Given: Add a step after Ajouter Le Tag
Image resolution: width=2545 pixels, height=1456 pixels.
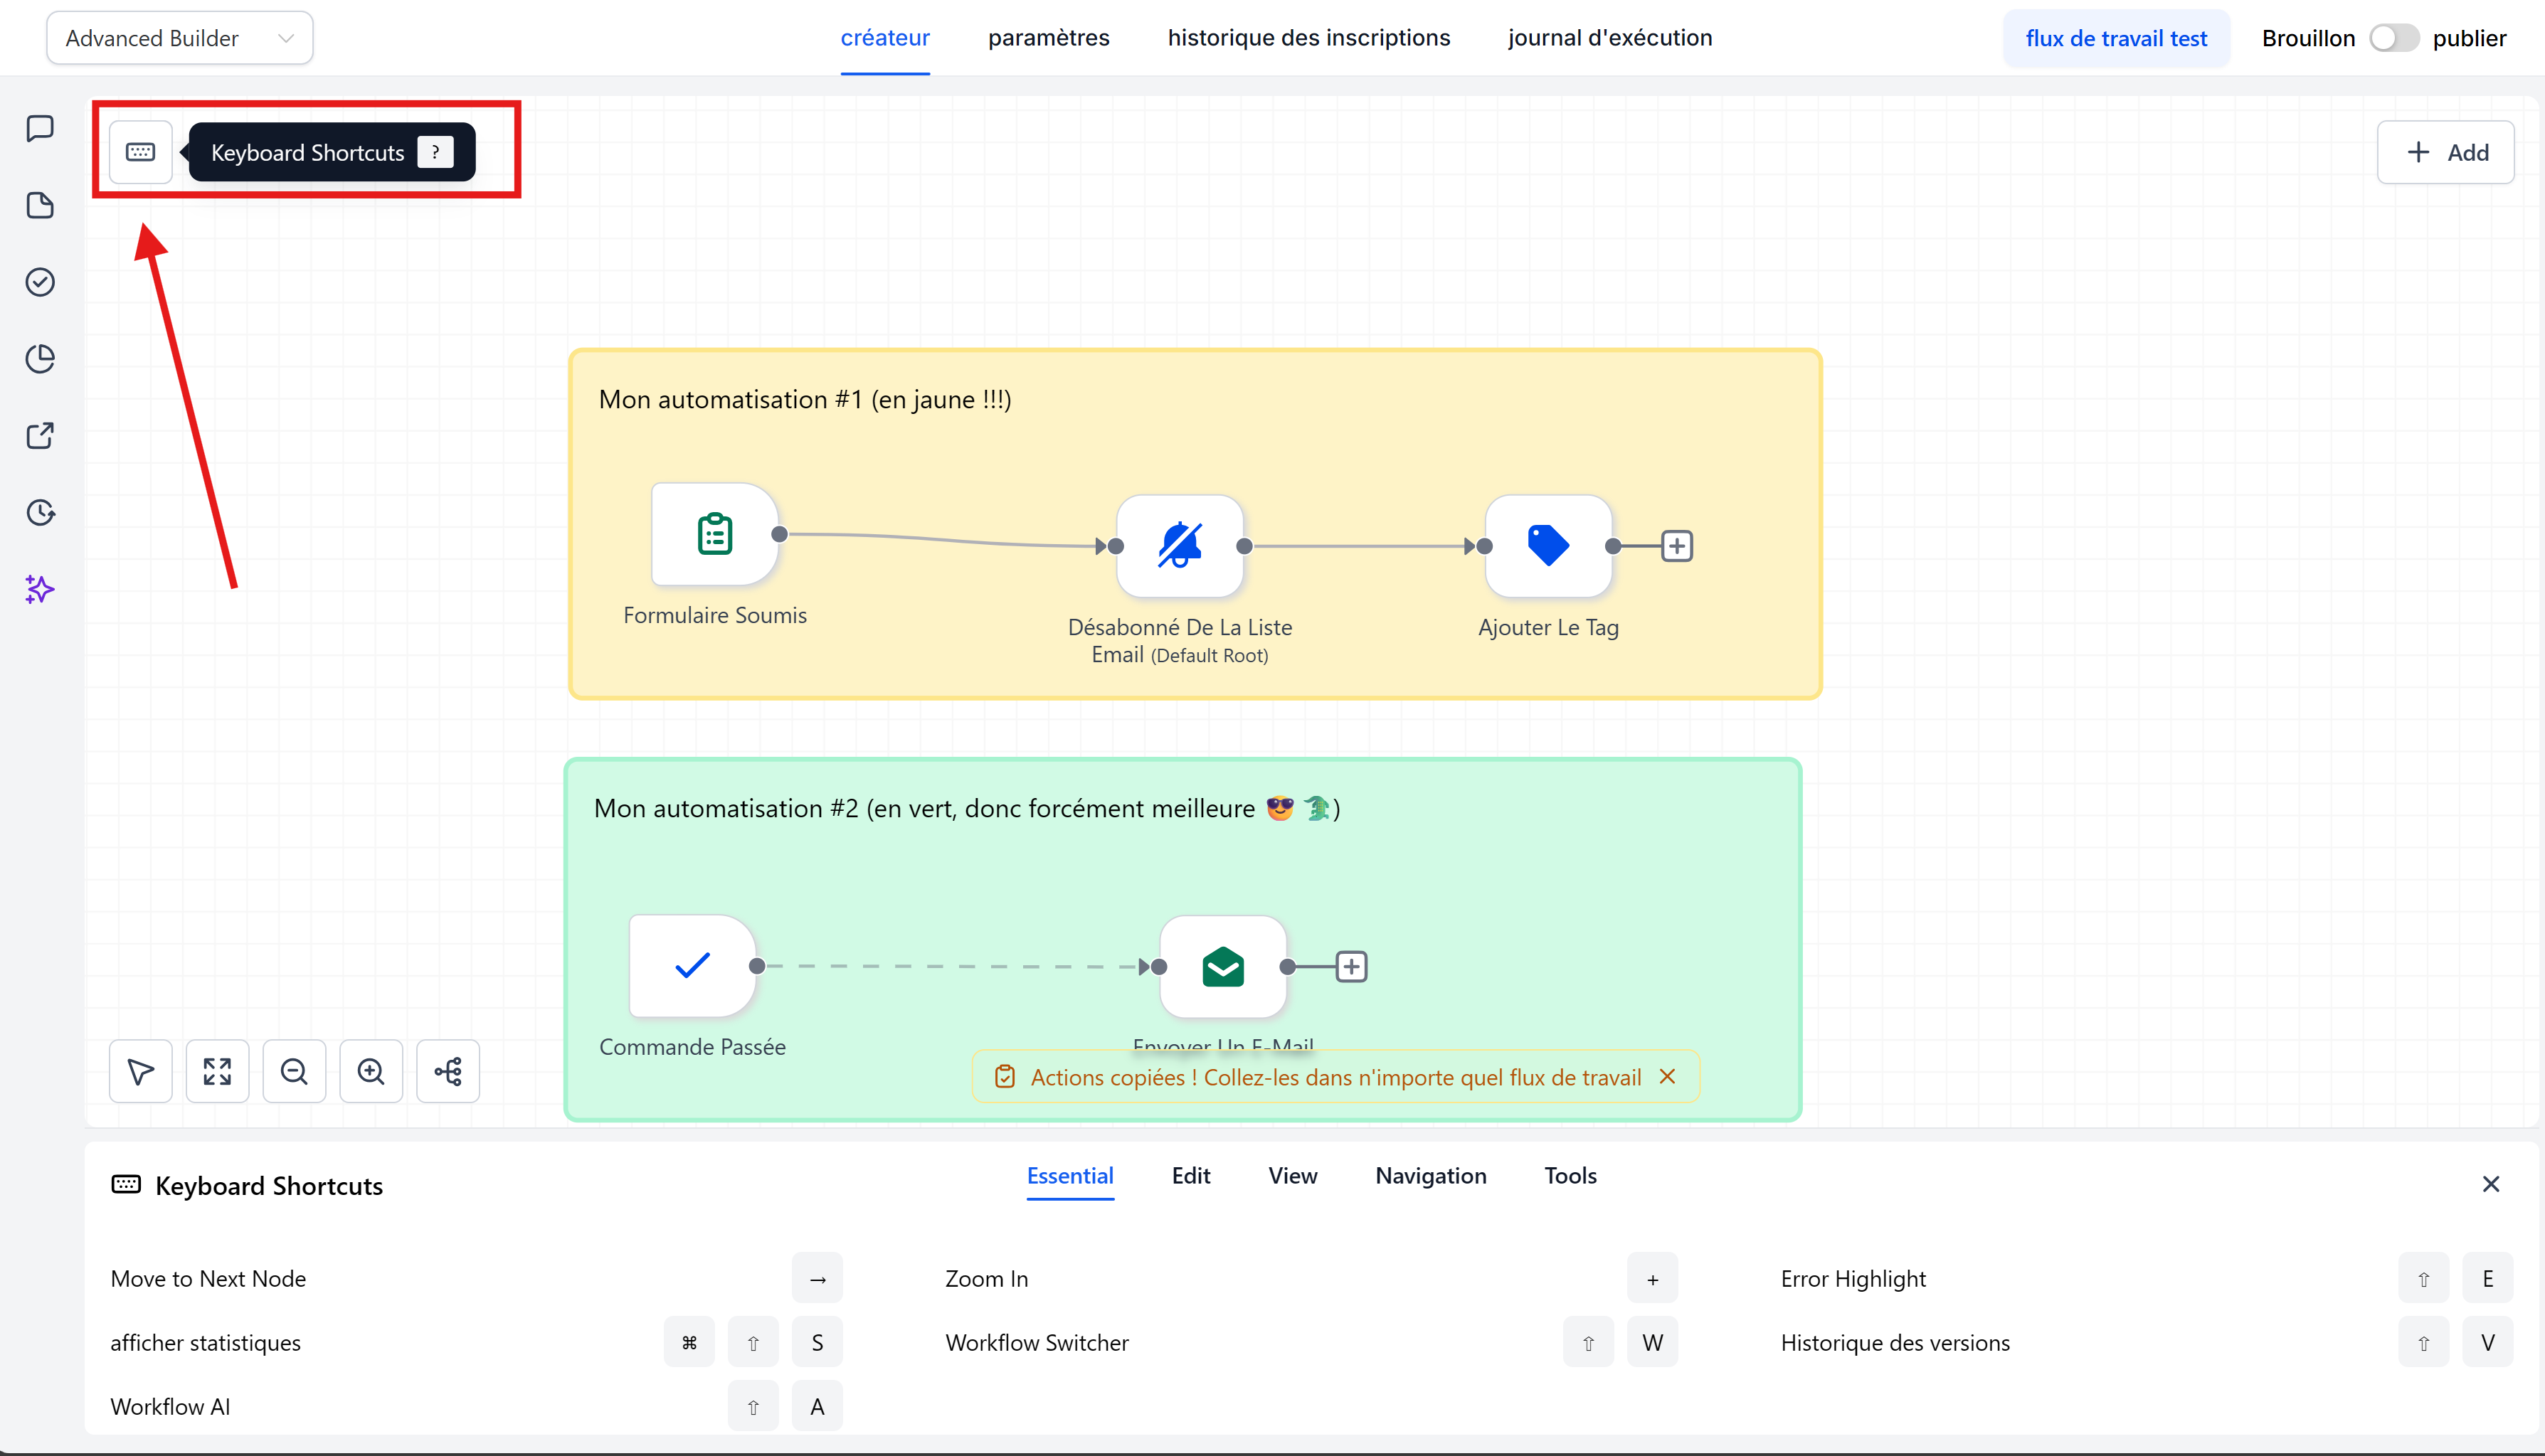Looking at the screenshot, I should click(1677, 546).
